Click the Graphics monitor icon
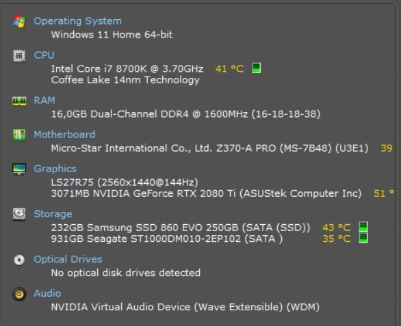 tap(19, 169)
